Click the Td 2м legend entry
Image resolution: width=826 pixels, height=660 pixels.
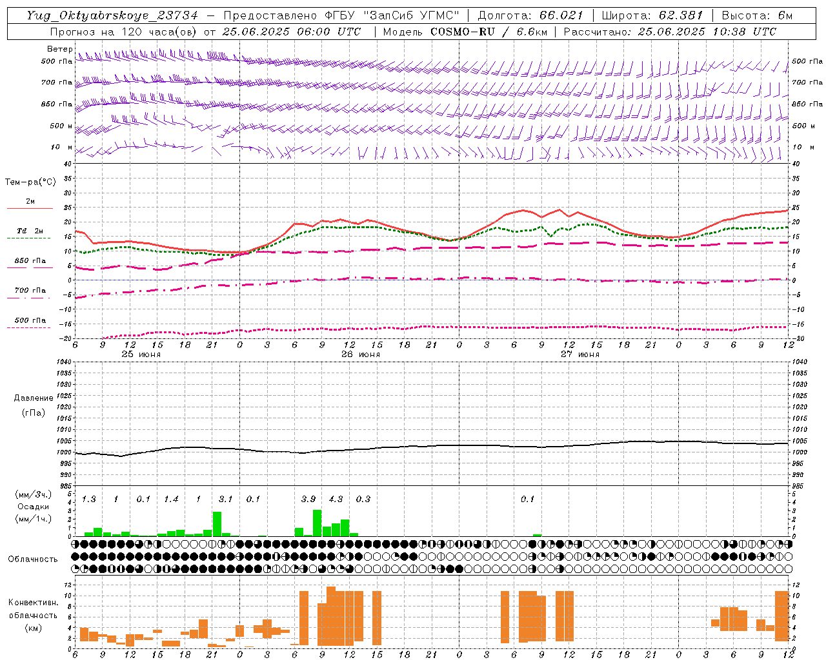click(x=30, y=231)
